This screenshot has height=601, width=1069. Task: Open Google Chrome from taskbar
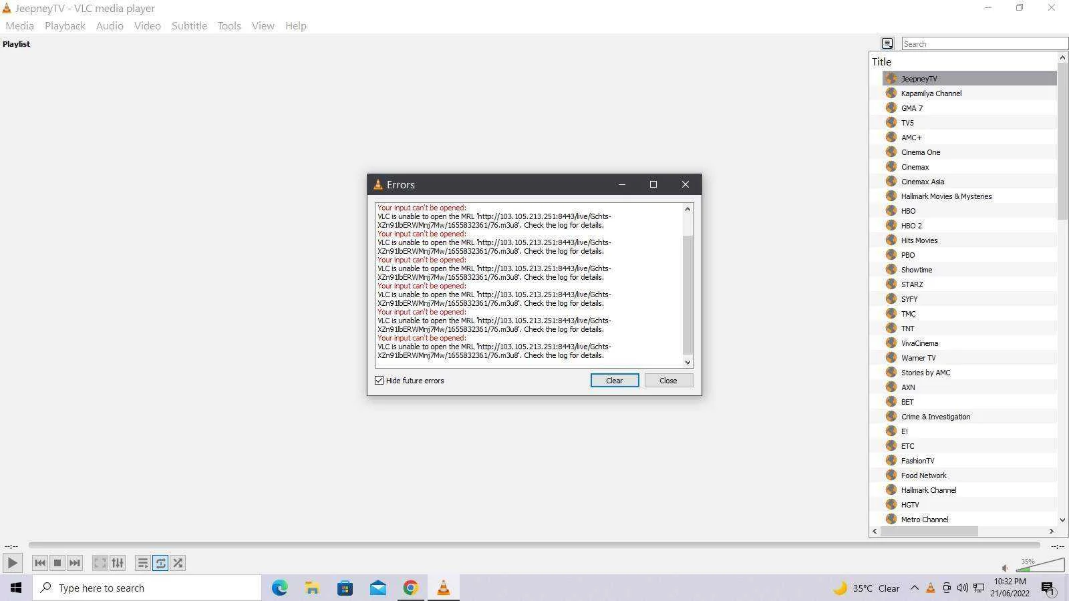(x=410, y=588)
